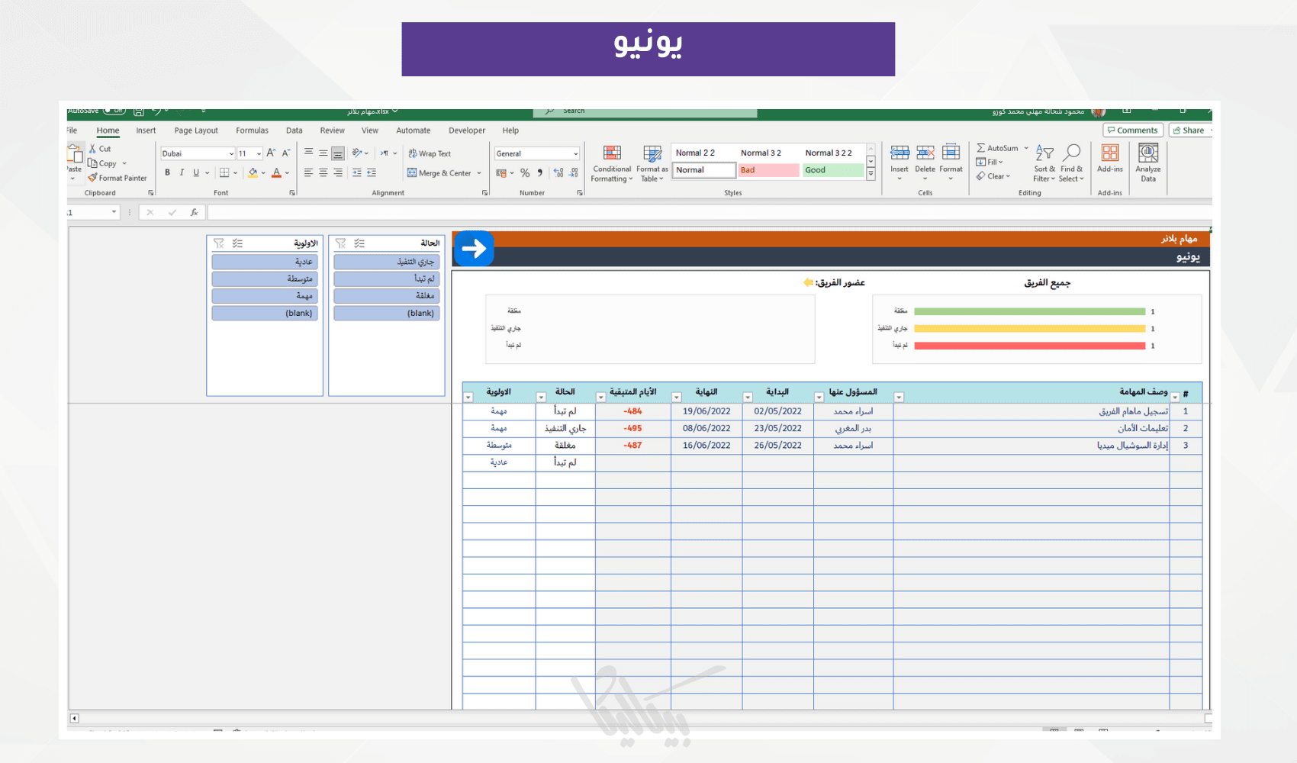Click Decrease Decimal icon

pyautogui.click(x=574, y=173)
